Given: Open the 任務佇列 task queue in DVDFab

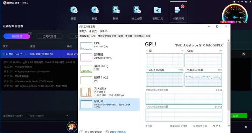Looking at the screenshot, I should 178,12.
